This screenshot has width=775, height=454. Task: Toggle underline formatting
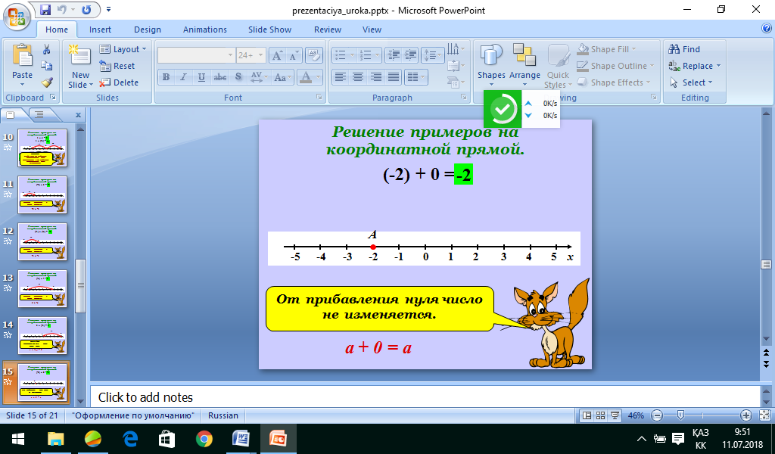(x=201, y=77)
